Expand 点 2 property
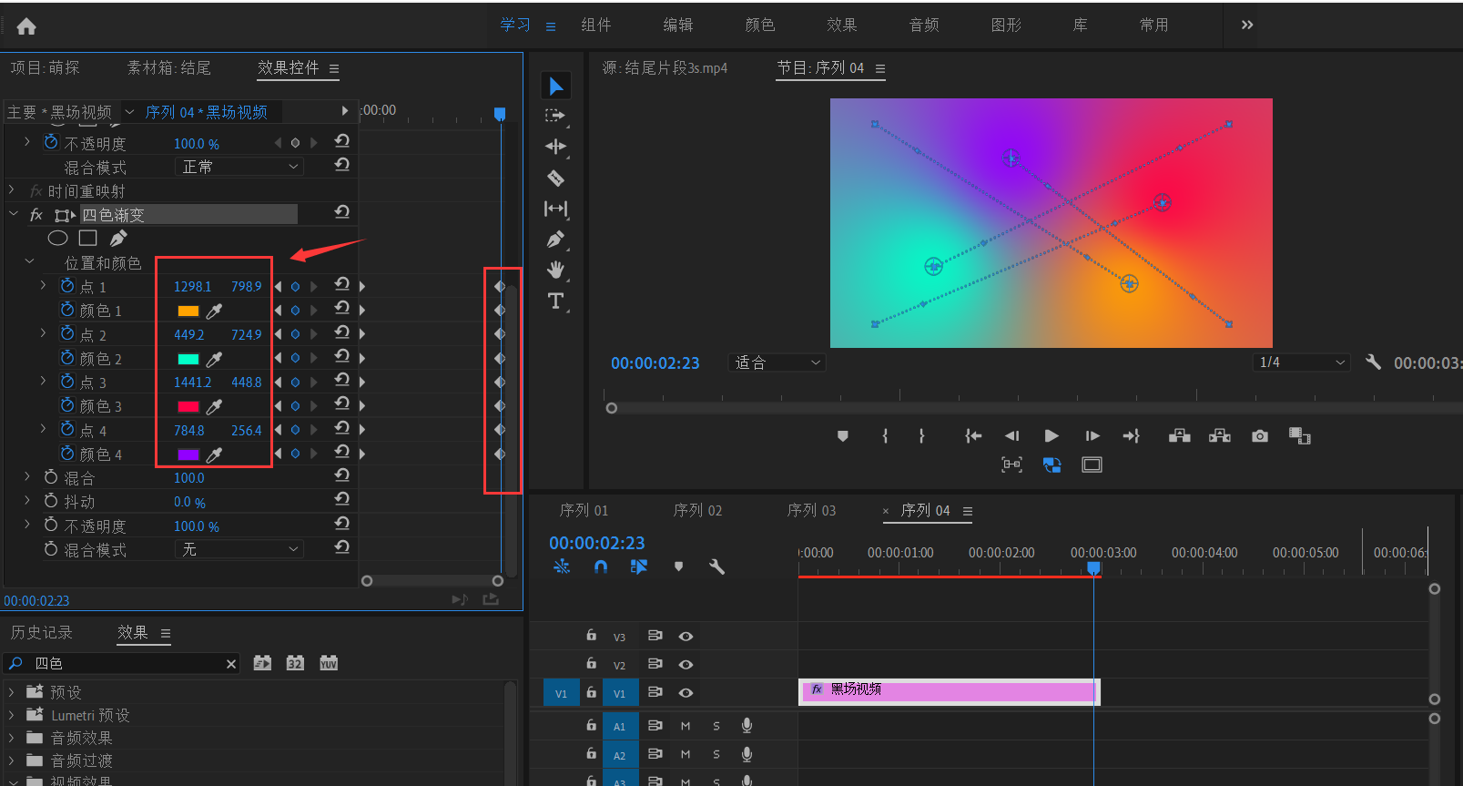This screenshot has width=1463, height=786. (x=43, y=333)
